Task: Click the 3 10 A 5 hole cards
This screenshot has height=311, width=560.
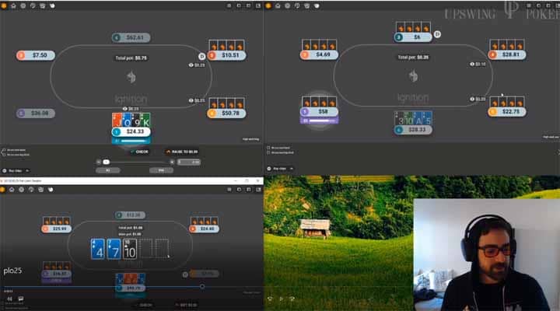Action: [413, 118]
